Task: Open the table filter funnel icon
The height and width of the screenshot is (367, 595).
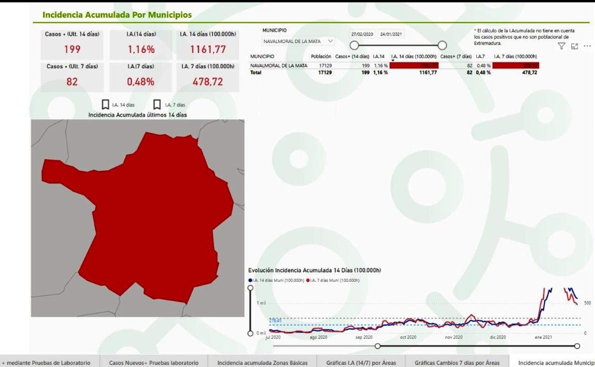Action: coord(561,46)
